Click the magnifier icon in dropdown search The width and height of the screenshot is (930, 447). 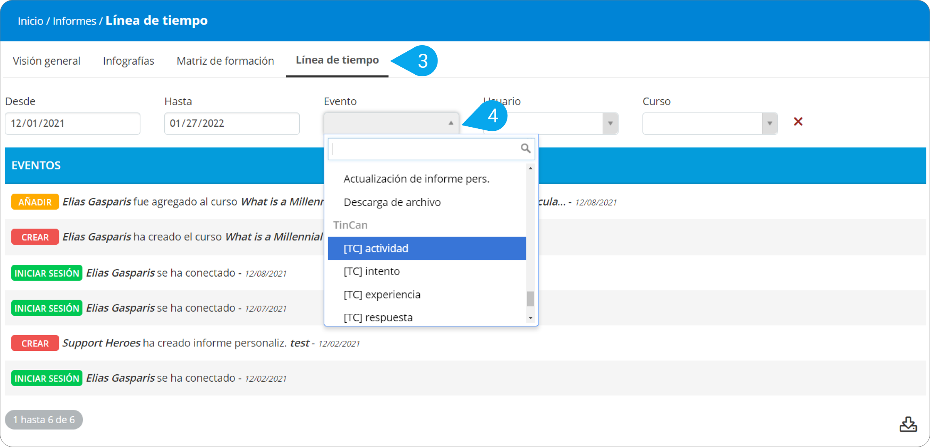[525, 149]
